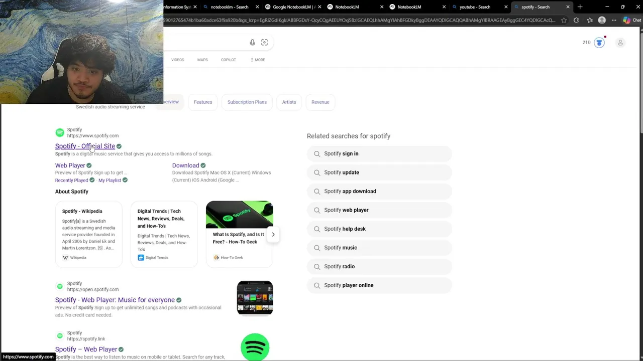643x361 pixels.
Task: Click the Spotify favicon above Official Site
Action: [60, 133]
